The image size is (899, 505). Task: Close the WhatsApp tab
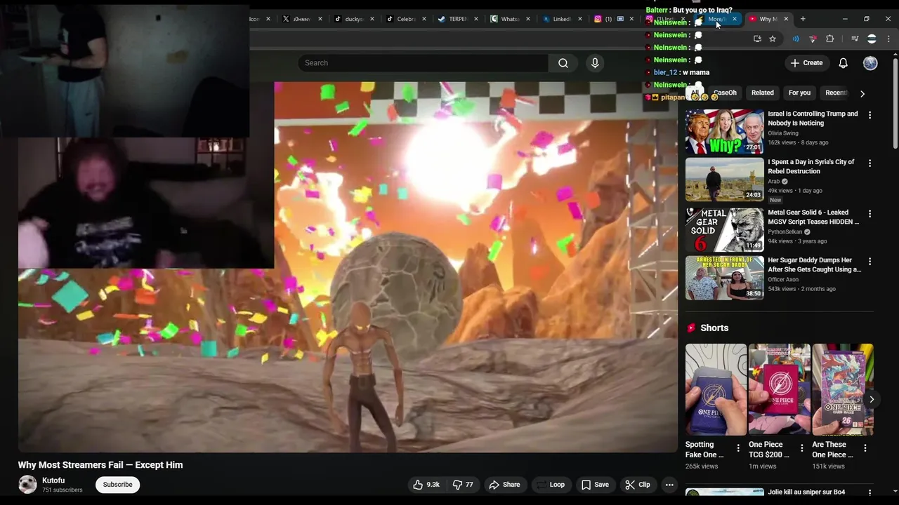tap(528, 19)
